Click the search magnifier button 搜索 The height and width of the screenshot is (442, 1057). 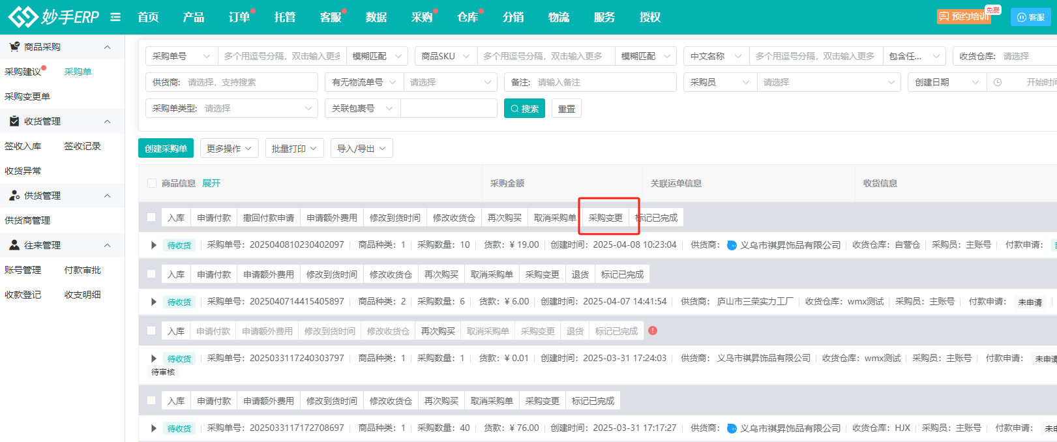point(524,108)
